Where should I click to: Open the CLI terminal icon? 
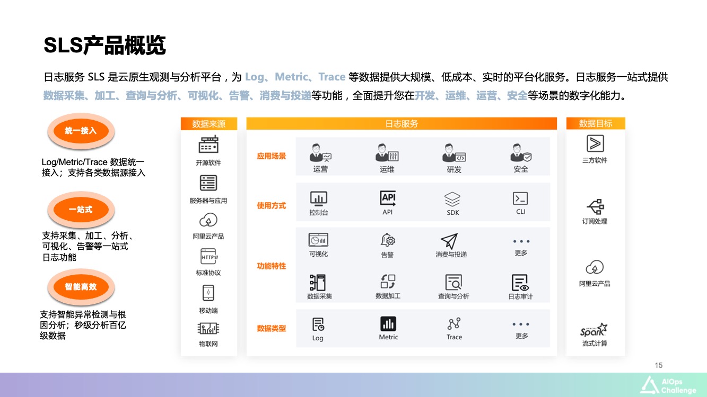click(520, 198)
